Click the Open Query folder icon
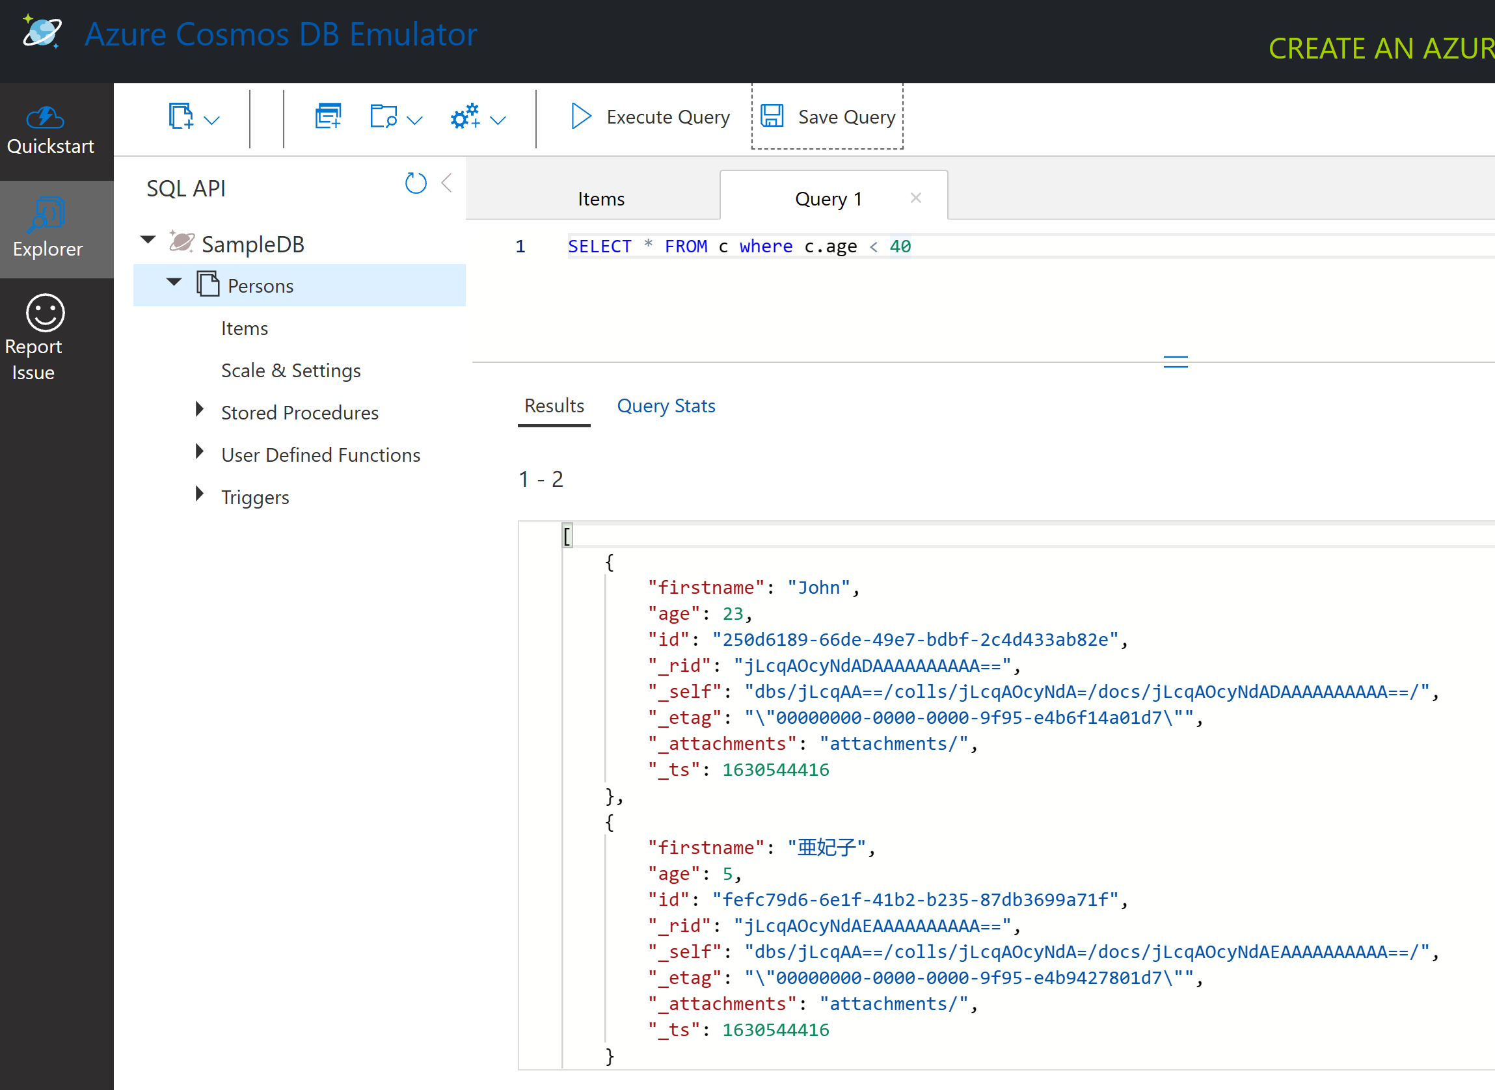Viewport: 1495px width, 1090px height. [383, 116]
